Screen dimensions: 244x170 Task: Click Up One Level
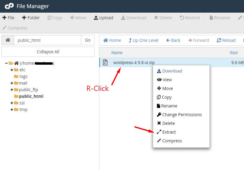[x=143, y=40]
